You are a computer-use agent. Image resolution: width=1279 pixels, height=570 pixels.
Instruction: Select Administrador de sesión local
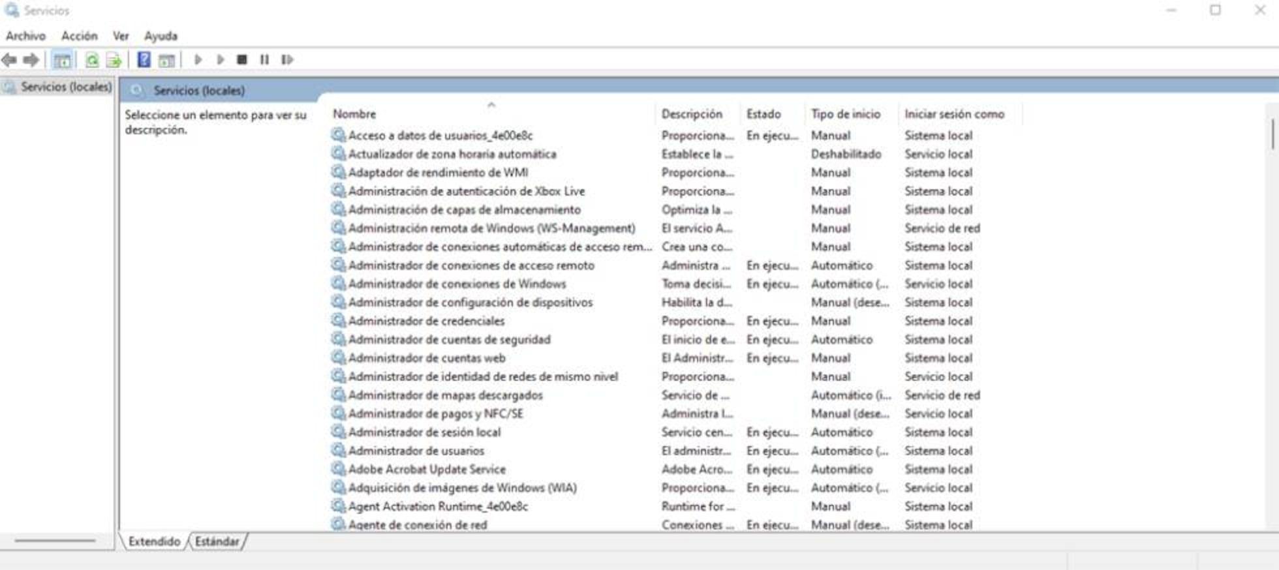point(424,432)
